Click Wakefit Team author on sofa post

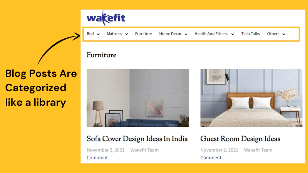tap(144, 150)
